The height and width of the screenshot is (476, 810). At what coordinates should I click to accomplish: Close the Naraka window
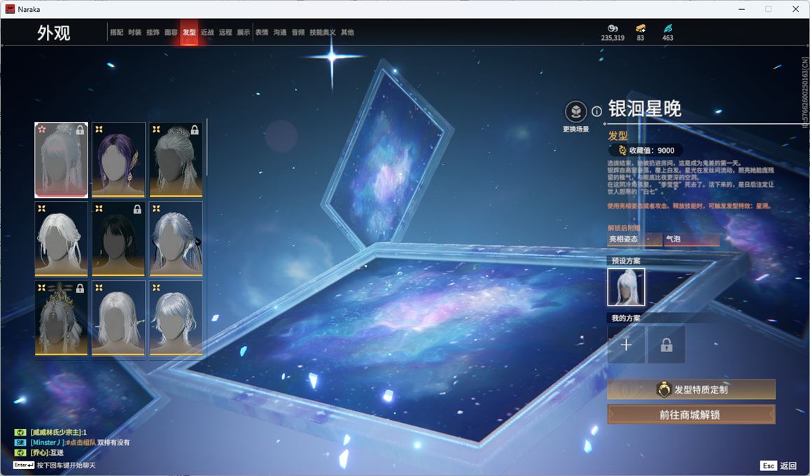click(x=795, y=9)
